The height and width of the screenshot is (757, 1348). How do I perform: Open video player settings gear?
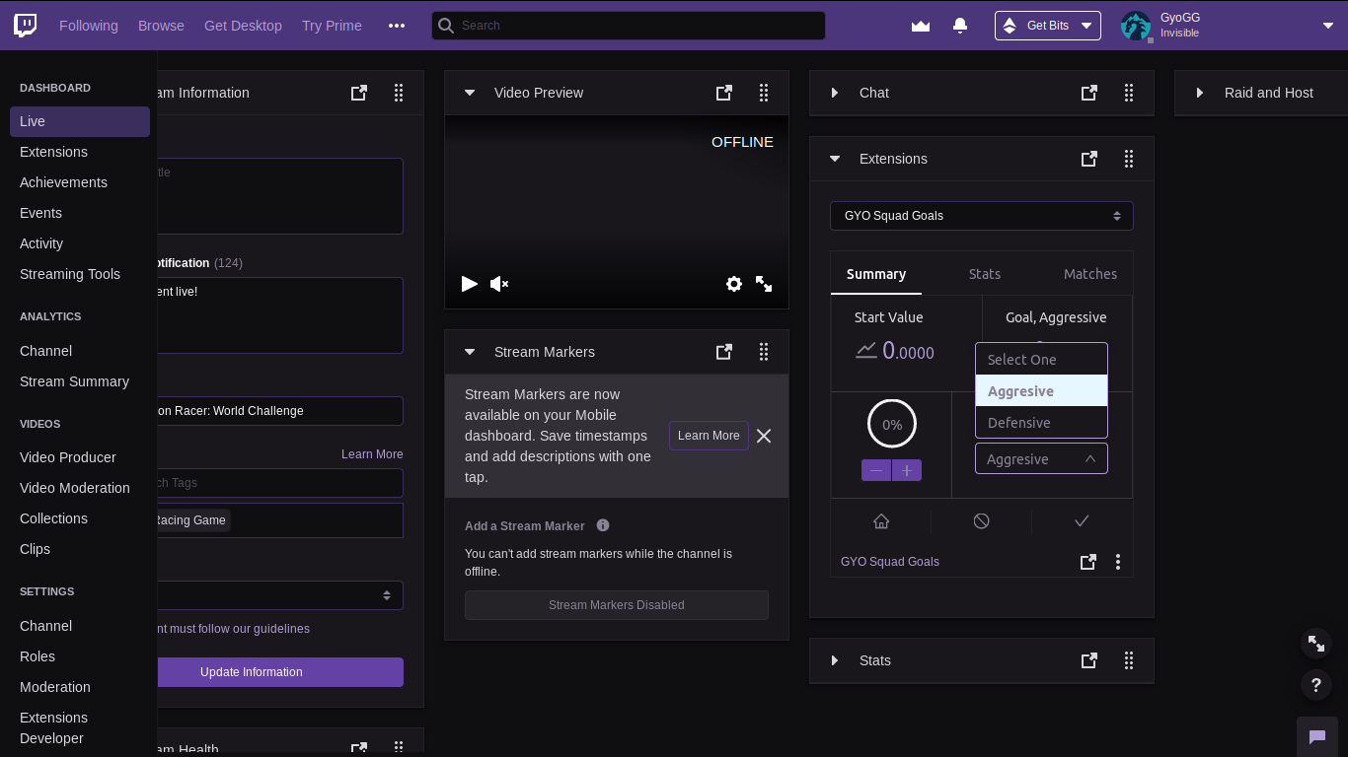[734, 284]
